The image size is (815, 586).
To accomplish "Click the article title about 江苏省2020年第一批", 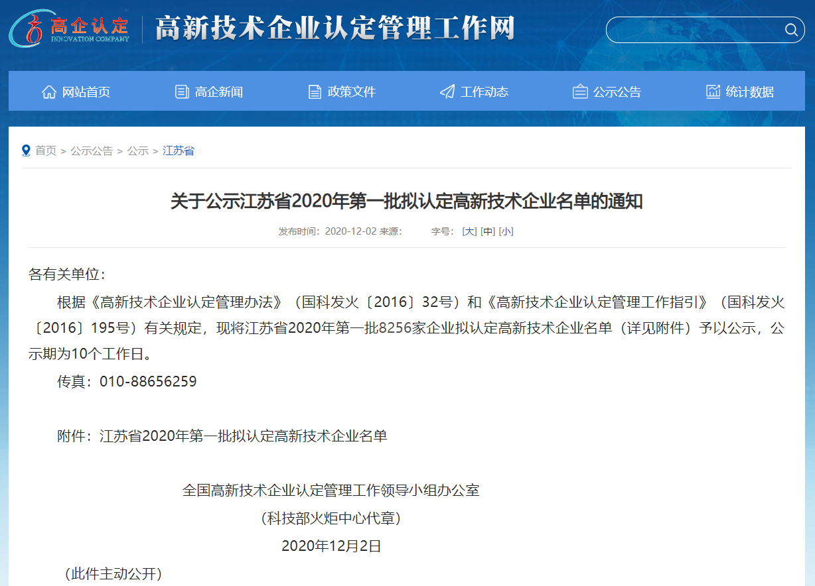I will (407, 202).
